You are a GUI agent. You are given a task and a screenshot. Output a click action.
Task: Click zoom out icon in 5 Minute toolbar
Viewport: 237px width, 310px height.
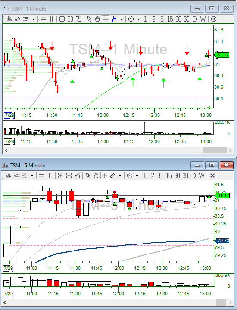69,175
